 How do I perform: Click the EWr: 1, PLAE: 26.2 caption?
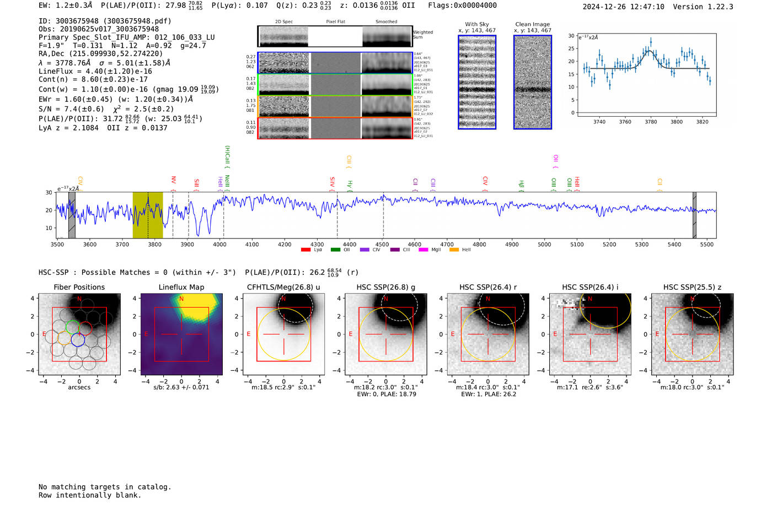click(488, 394)
